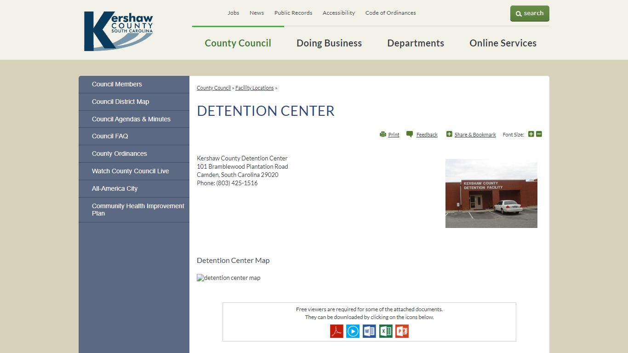Open Code of Ordinances link
The height and width of the screenshot is (353, 628).
pyautogui.click(x=391, y=13)
